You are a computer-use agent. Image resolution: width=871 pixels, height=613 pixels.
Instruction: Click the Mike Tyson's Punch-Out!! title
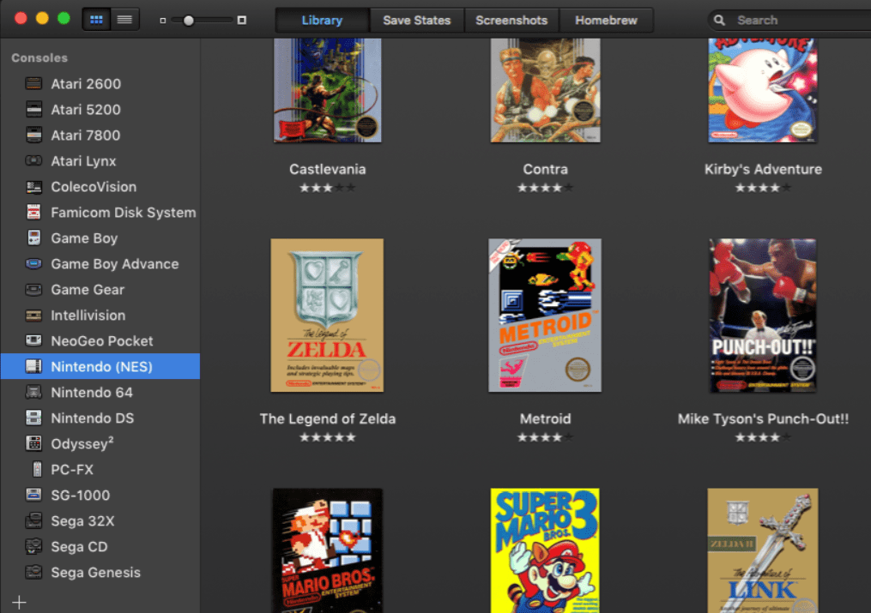[x=763, y=419]
